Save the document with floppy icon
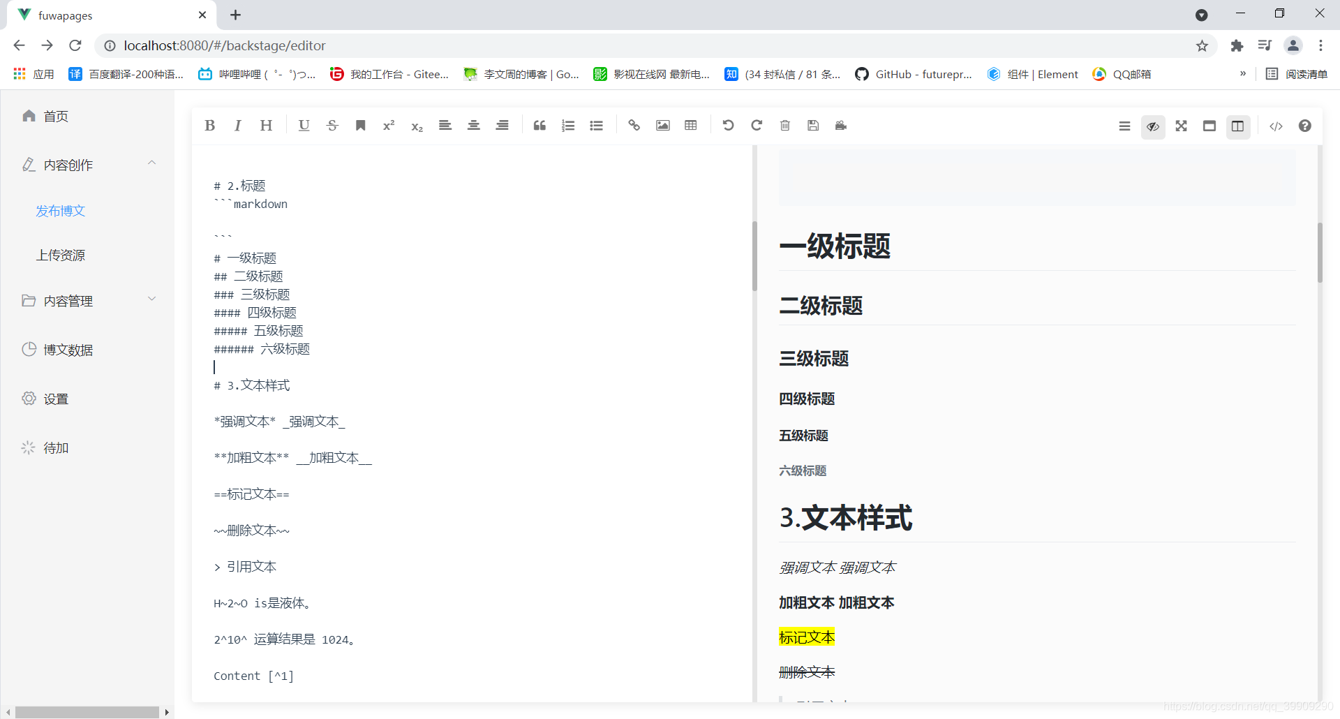Screen dimensions: 1340x719 click(813, 126)
